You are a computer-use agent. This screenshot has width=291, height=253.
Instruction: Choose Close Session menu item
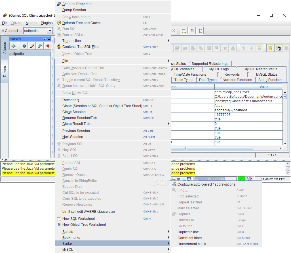113,112
